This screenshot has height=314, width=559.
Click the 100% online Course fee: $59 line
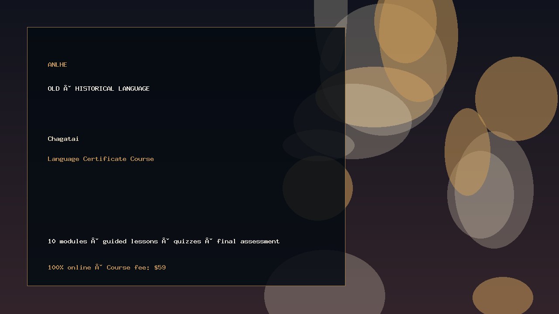click(107, 267)
